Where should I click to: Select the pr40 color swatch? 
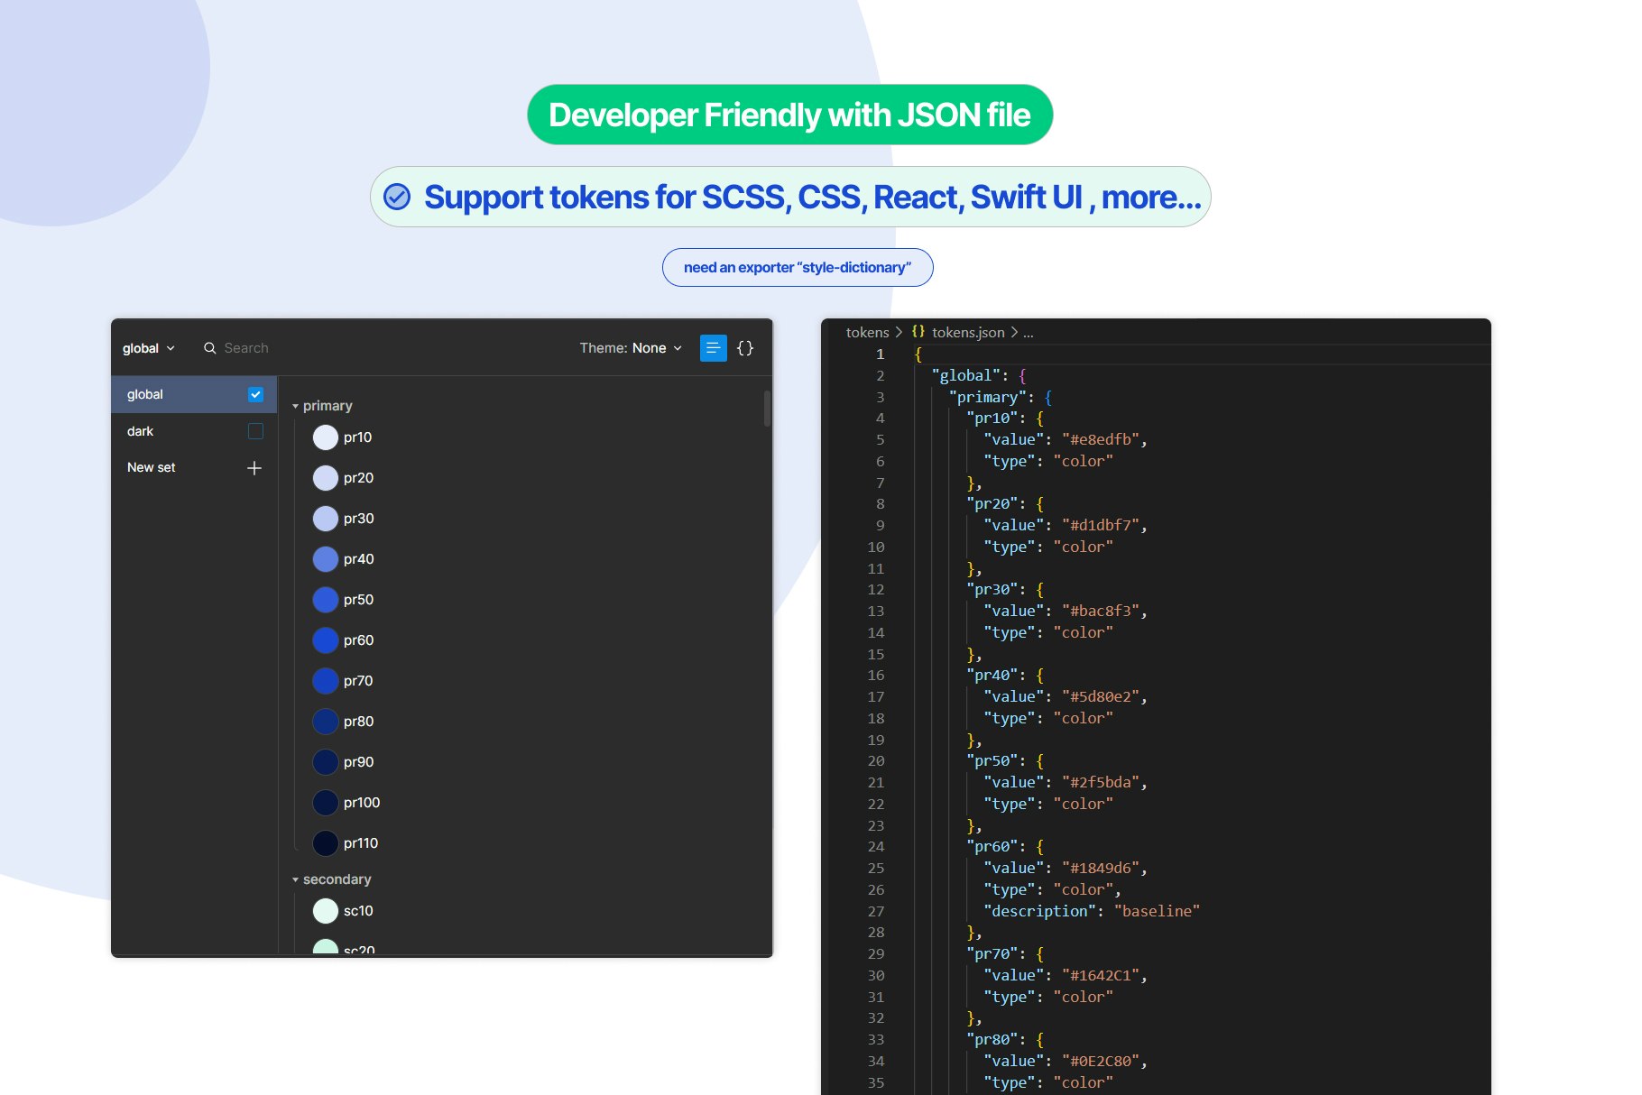326,559
